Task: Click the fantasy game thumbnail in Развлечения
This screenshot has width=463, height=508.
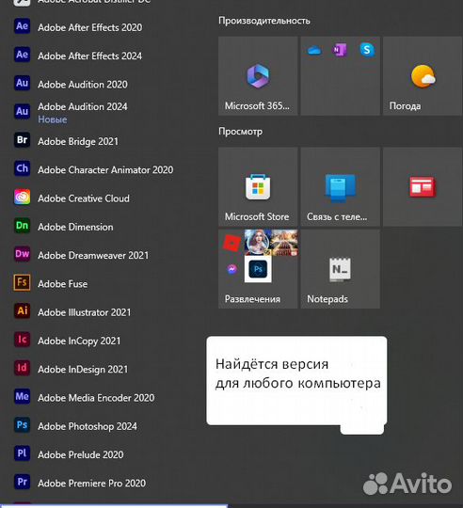Action: (x=258, y=243)
